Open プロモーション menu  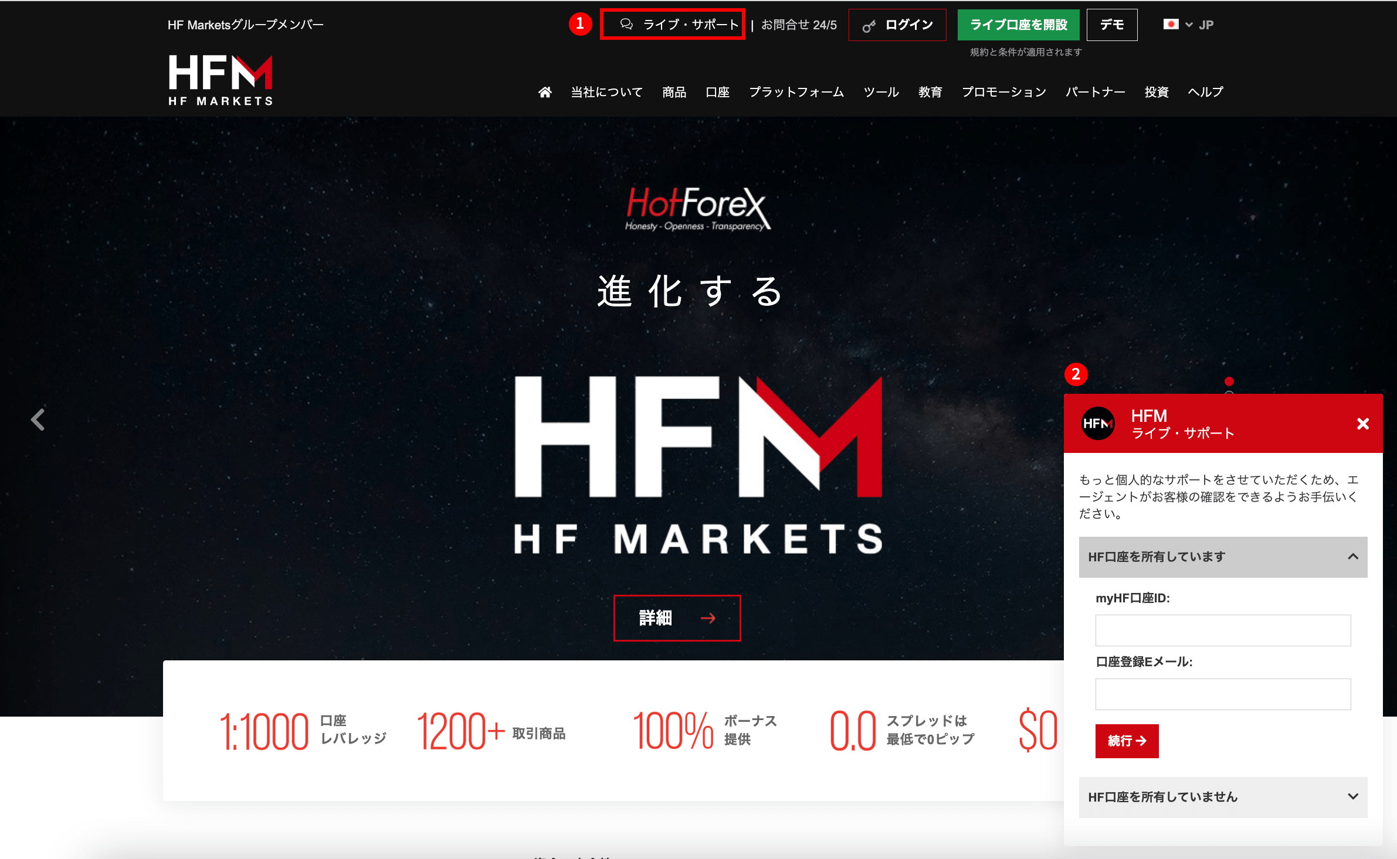pos(1004,92)
